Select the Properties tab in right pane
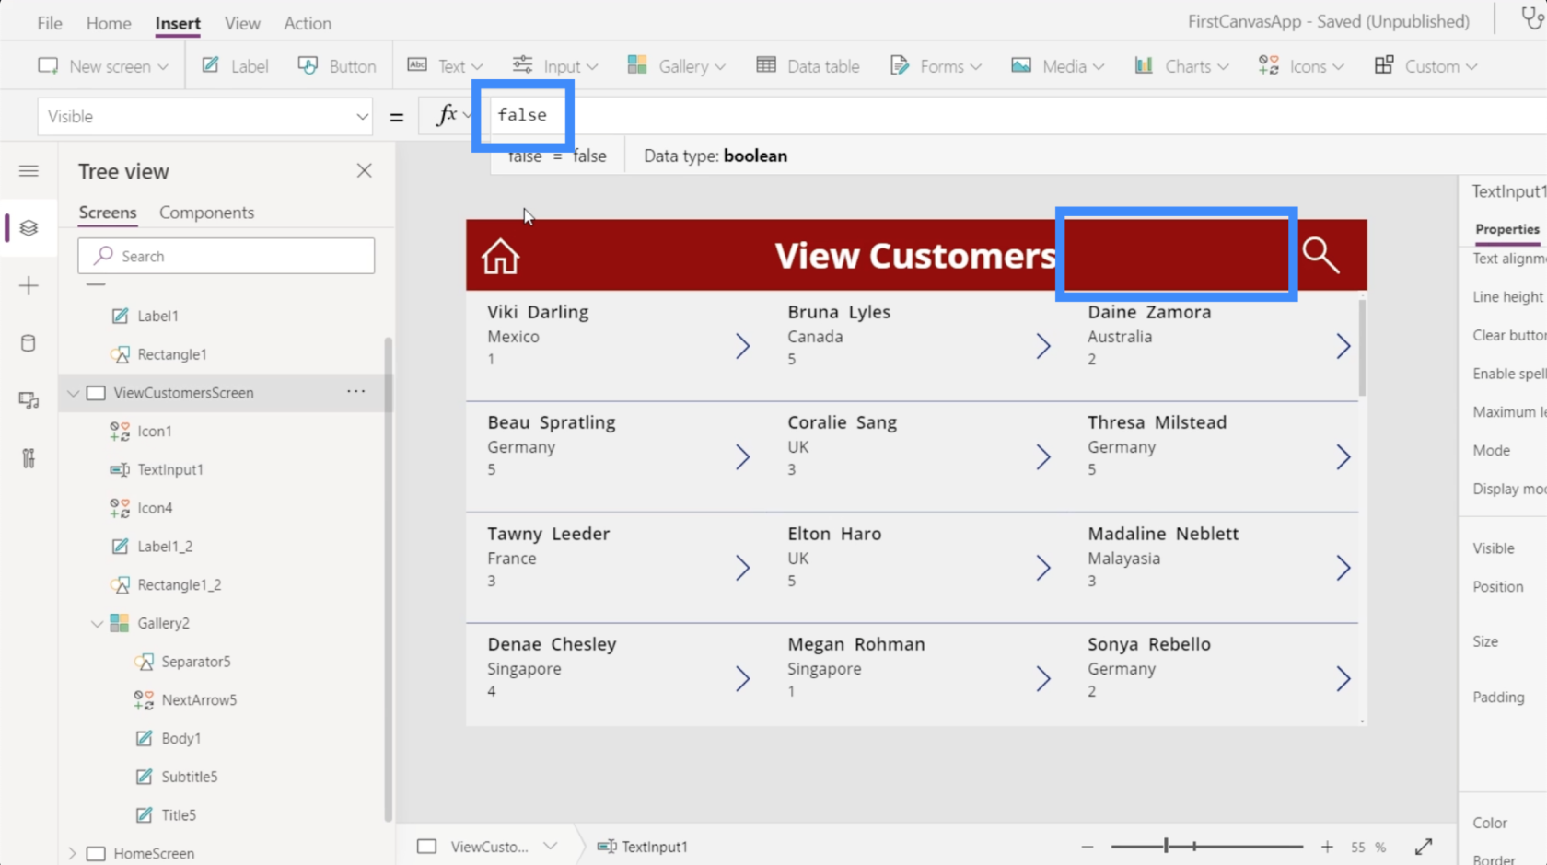 pos(1506,229)
